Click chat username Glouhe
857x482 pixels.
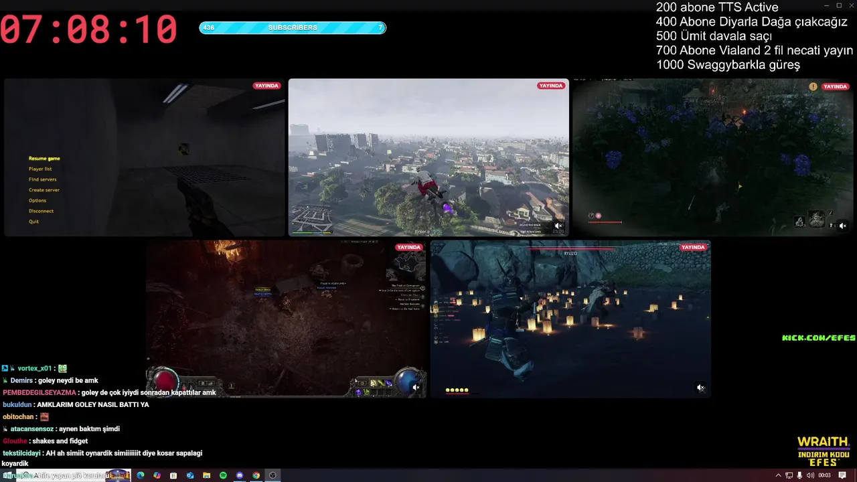(x=15, y=440)
